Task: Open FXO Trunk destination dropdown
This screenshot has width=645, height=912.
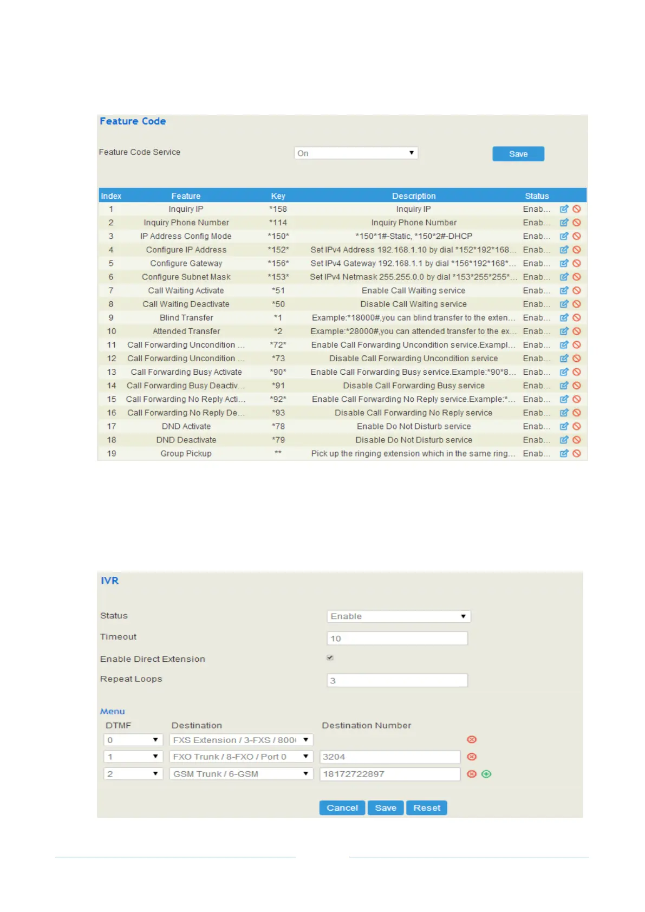Action: (x=242, y=757)
